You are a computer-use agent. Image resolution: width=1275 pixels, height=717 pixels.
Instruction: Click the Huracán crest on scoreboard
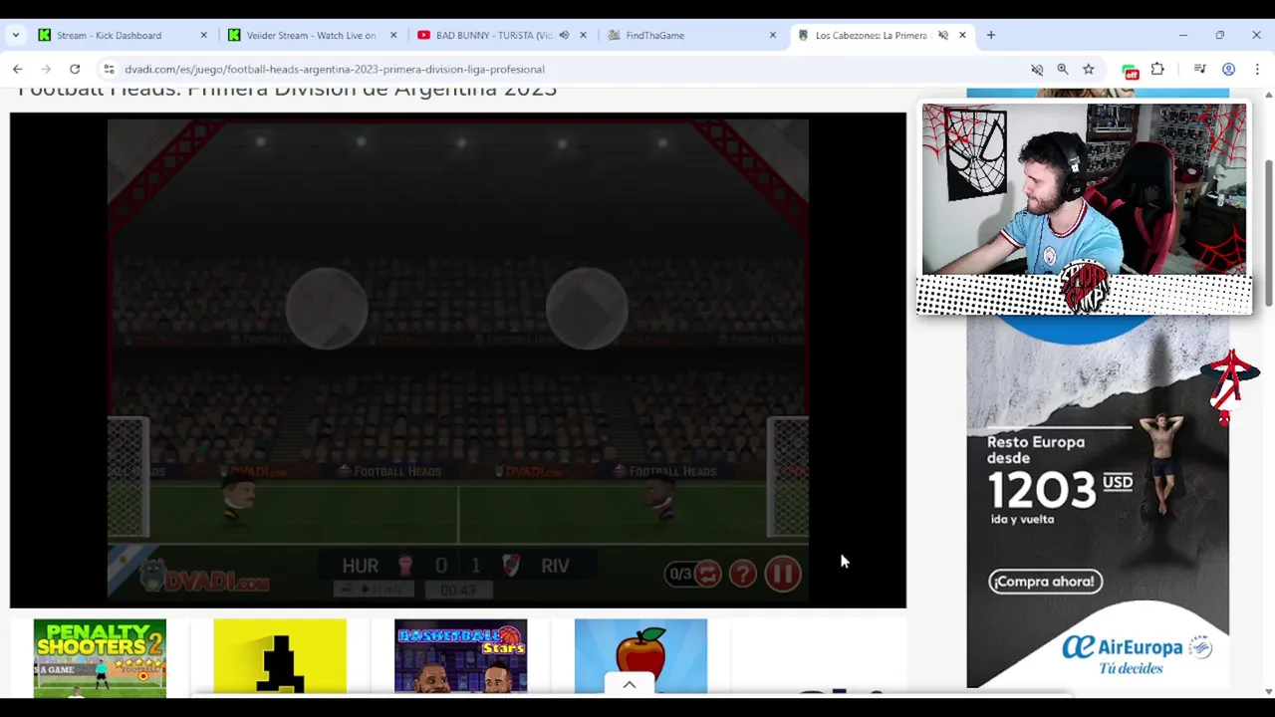[x=405, y=566]
